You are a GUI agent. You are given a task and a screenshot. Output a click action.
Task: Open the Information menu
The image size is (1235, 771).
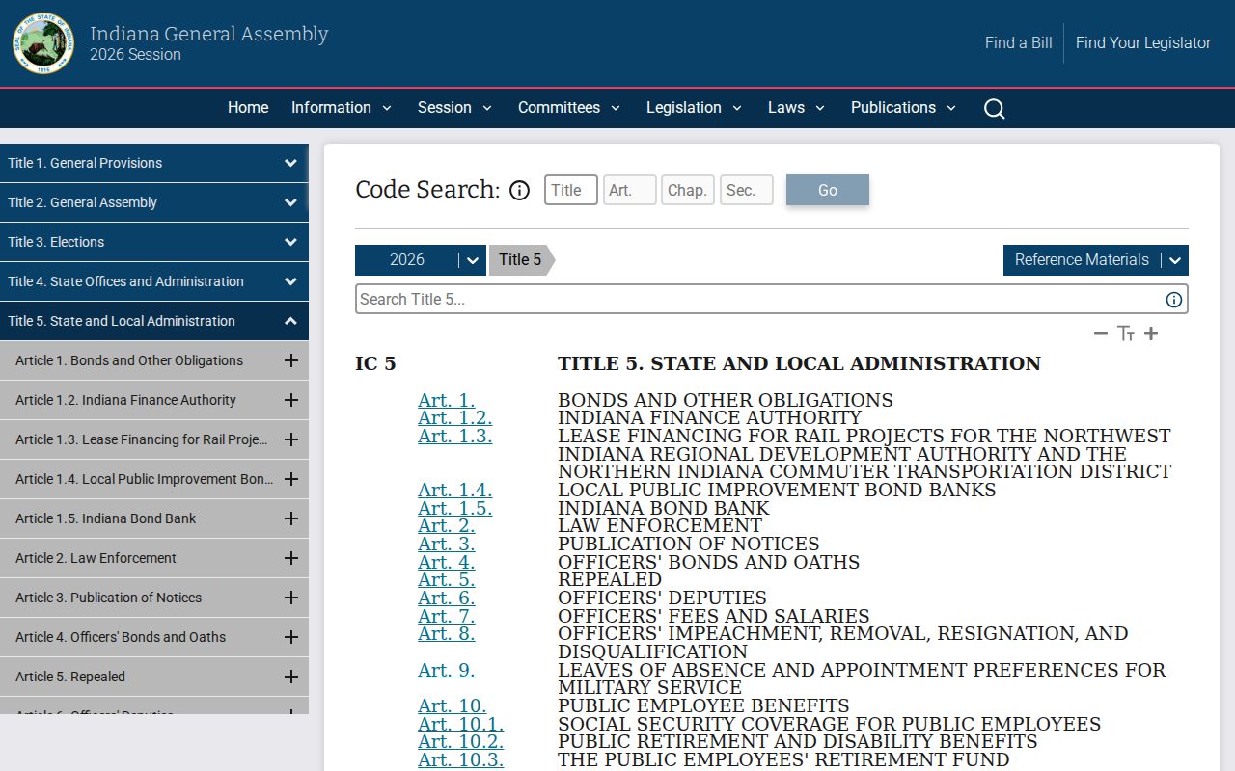pyautogui.click(x=342, y=108)
